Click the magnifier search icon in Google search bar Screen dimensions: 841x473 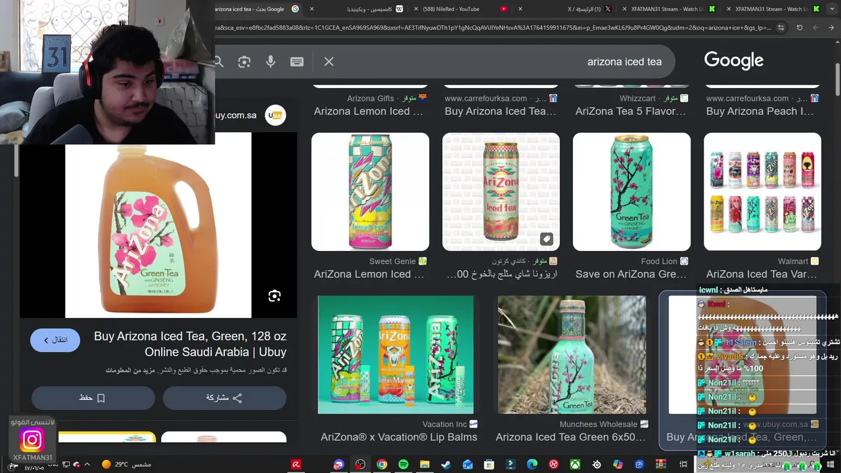tap(219, 62)
